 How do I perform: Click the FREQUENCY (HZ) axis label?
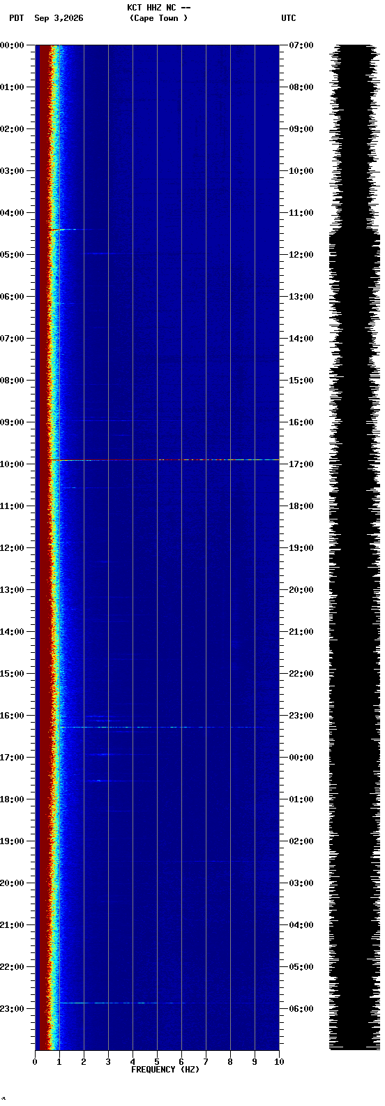[165, 1070]
